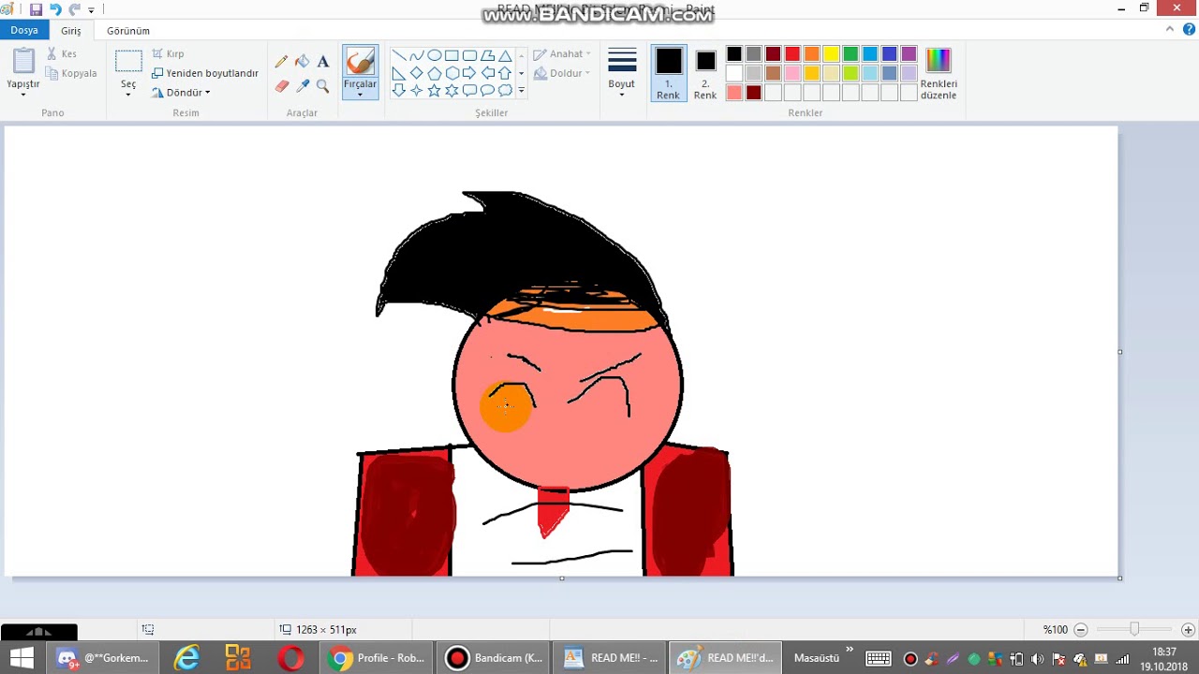Select the Fill with color bucket tool
Viewport: 1199px width, 674px height.
pyautogui.click(x=302, y=62)
